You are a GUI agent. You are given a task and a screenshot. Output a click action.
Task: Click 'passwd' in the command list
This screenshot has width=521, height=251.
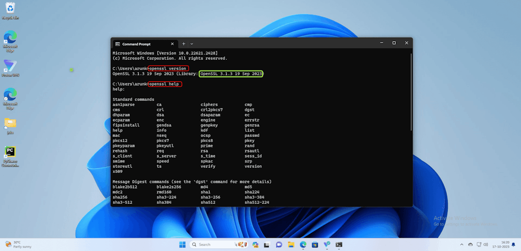(252, 135)
